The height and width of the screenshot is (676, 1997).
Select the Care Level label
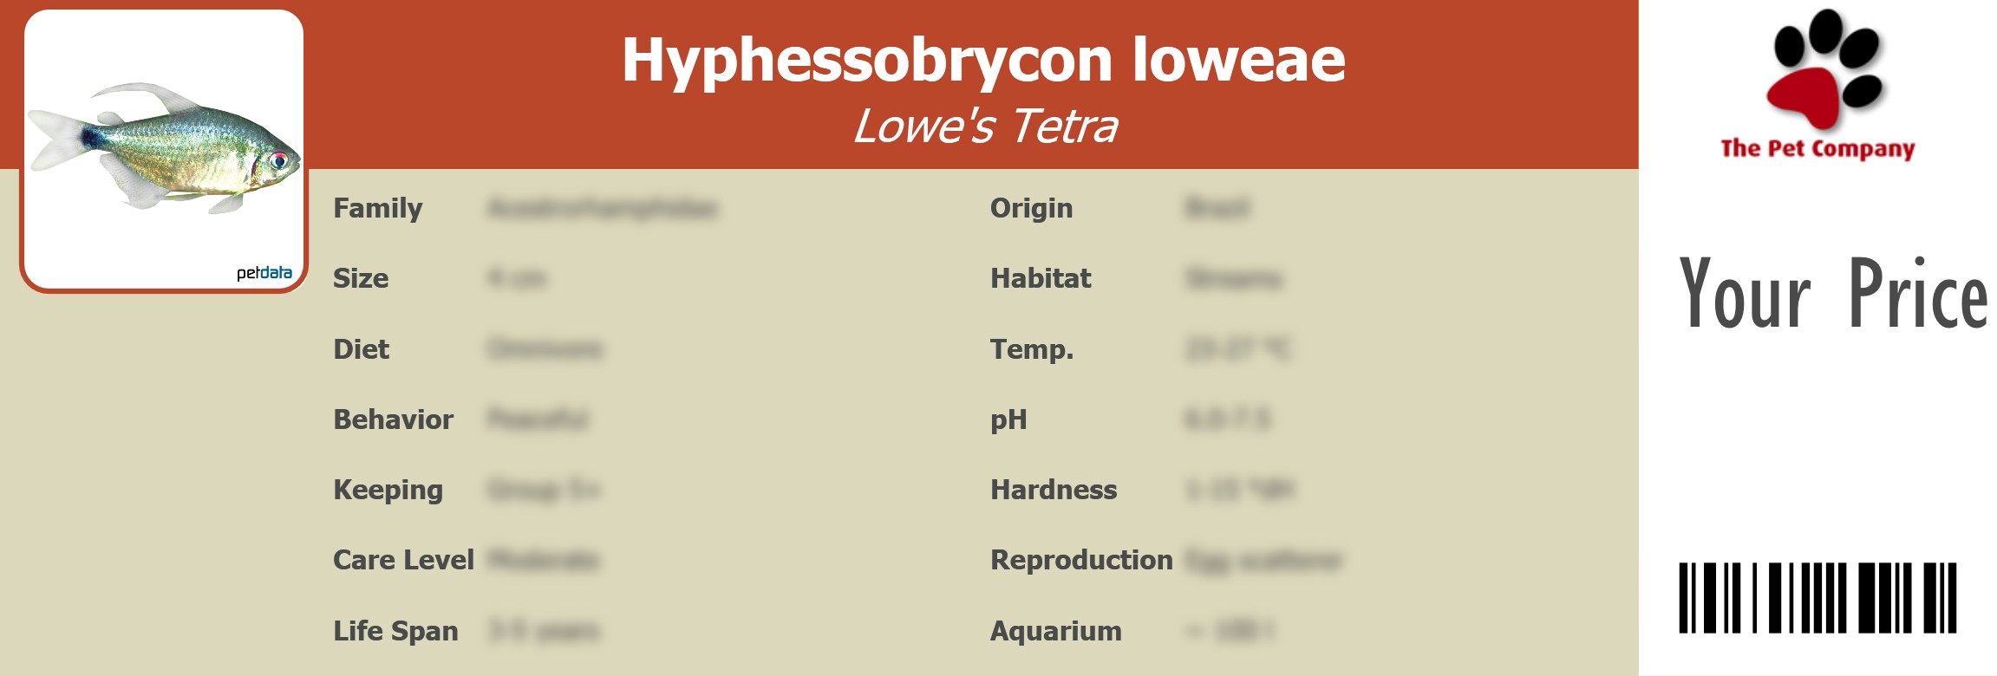403,560
